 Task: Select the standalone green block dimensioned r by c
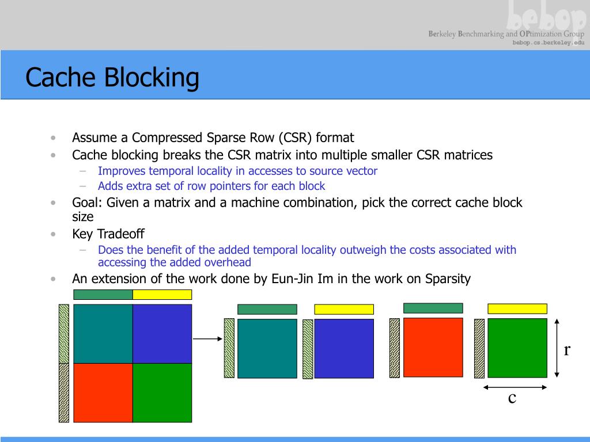(517, 348)
